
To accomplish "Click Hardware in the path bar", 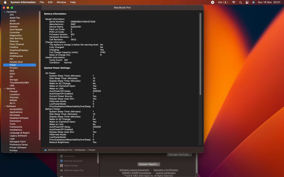I will (80, 150).
